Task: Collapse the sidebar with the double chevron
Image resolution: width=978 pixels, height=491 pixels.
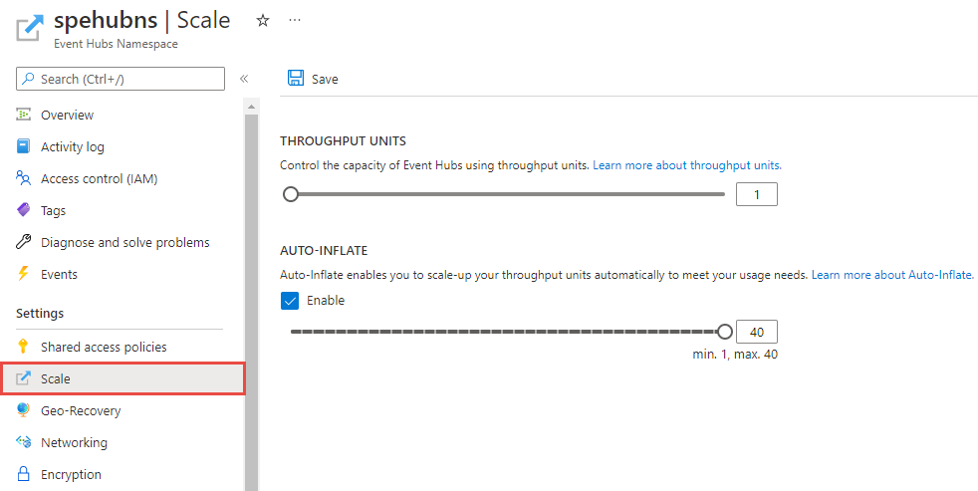Action: (x=244, y=79)
